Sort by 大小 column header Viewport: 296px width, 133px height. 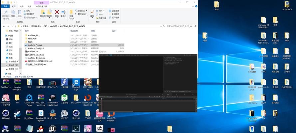[x=114, y=31]
